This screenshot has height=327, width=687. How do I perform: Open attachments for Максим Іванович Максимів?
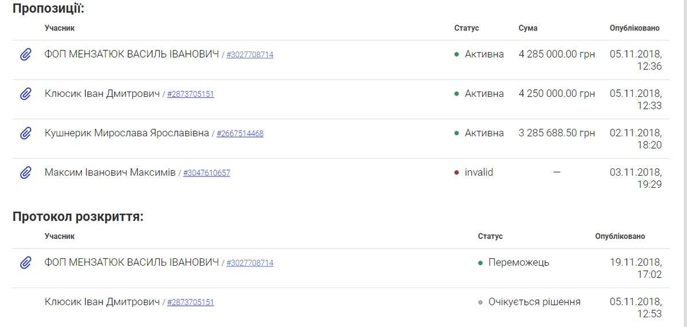pos(25,172)
